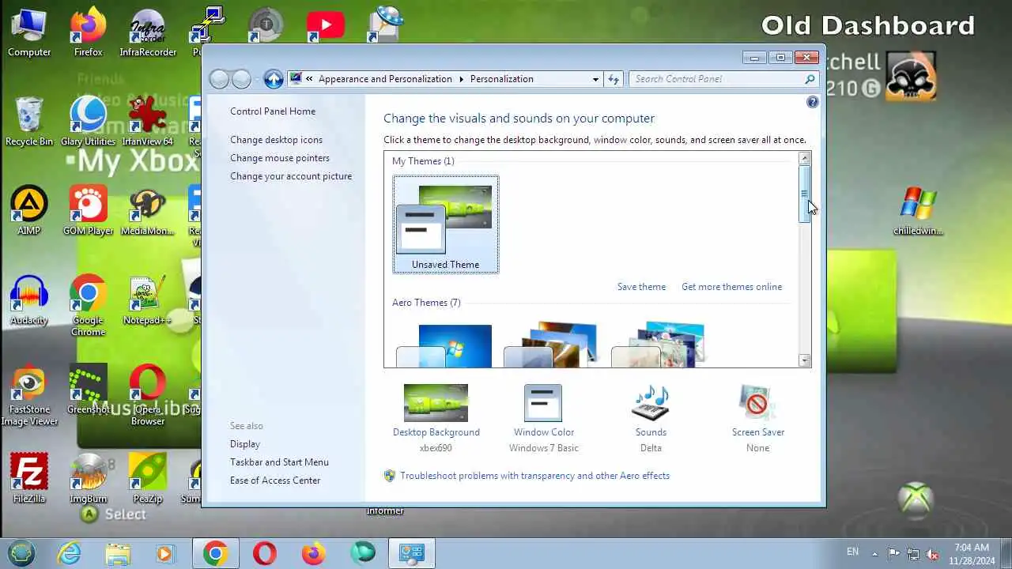The width and height of the screenshot is (1012, 569).
Task: Select the Audacity desktop shortcut
Action: click(x=29, y=301)
